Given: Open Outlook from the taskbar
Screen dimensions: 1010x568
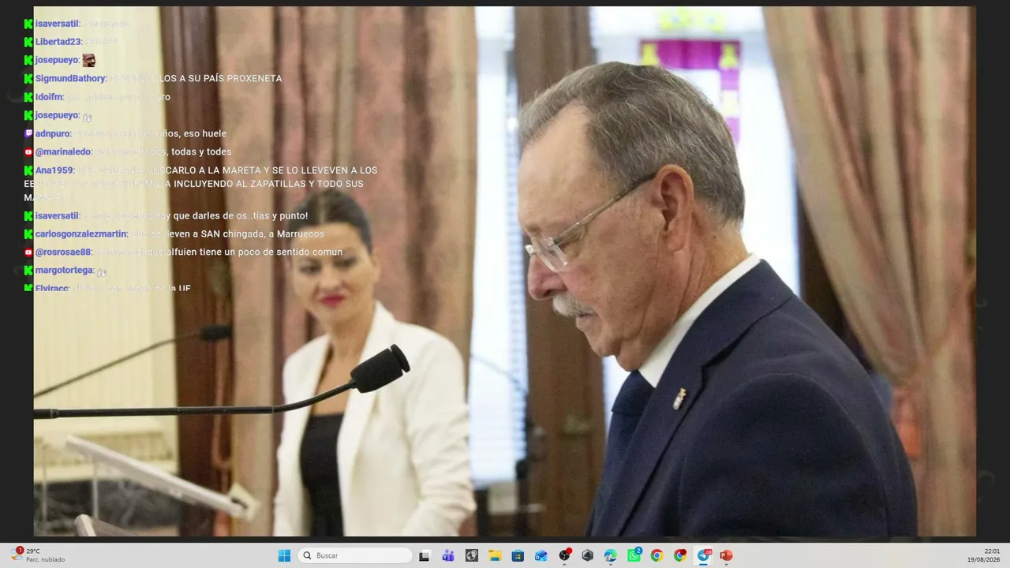Looking at the screenshot, I should coord(541,555).
